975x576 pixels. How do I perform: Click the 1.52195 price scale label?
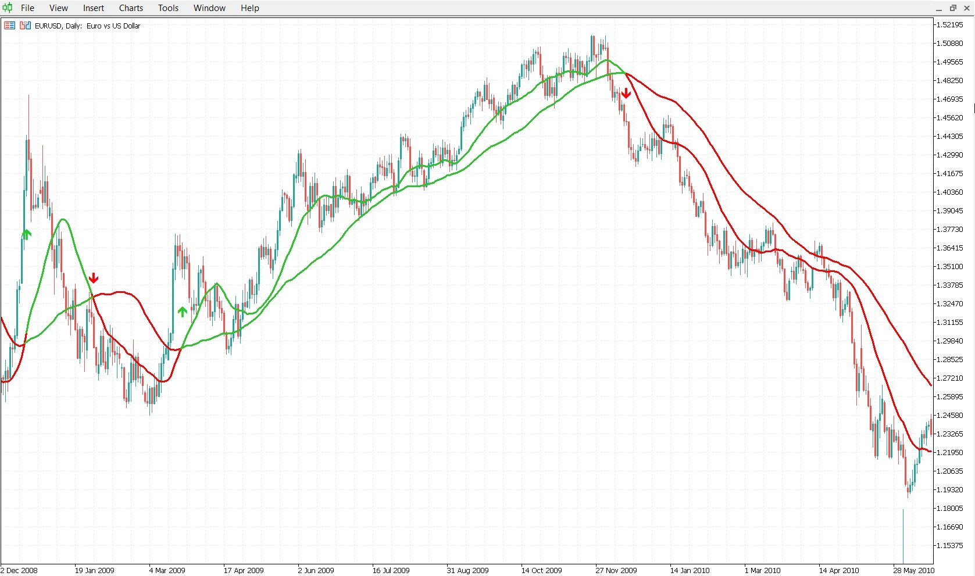tap(949, 24)
